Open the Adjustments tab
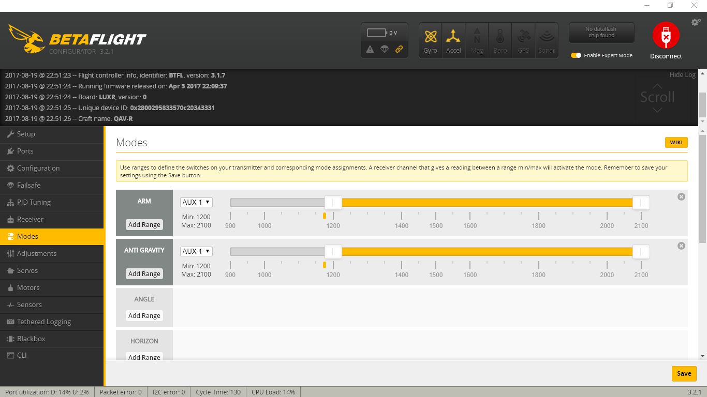Image resolution: width=707 pixels, height=397 pixels. pyautogui.click(x=52, y=253)
